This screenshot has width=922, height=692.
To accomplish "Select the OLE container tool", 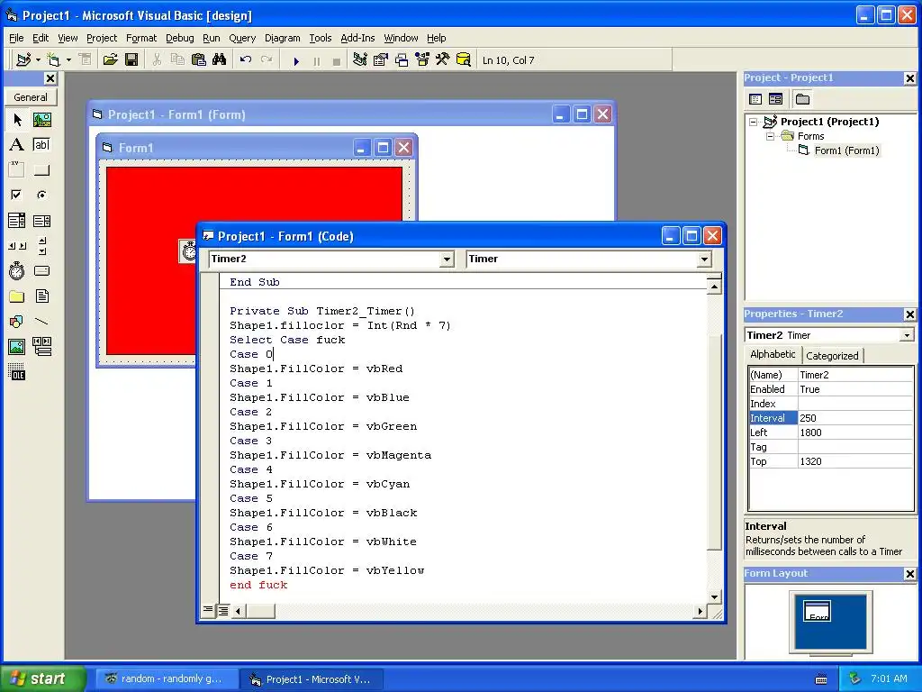I will pos(17,372).
